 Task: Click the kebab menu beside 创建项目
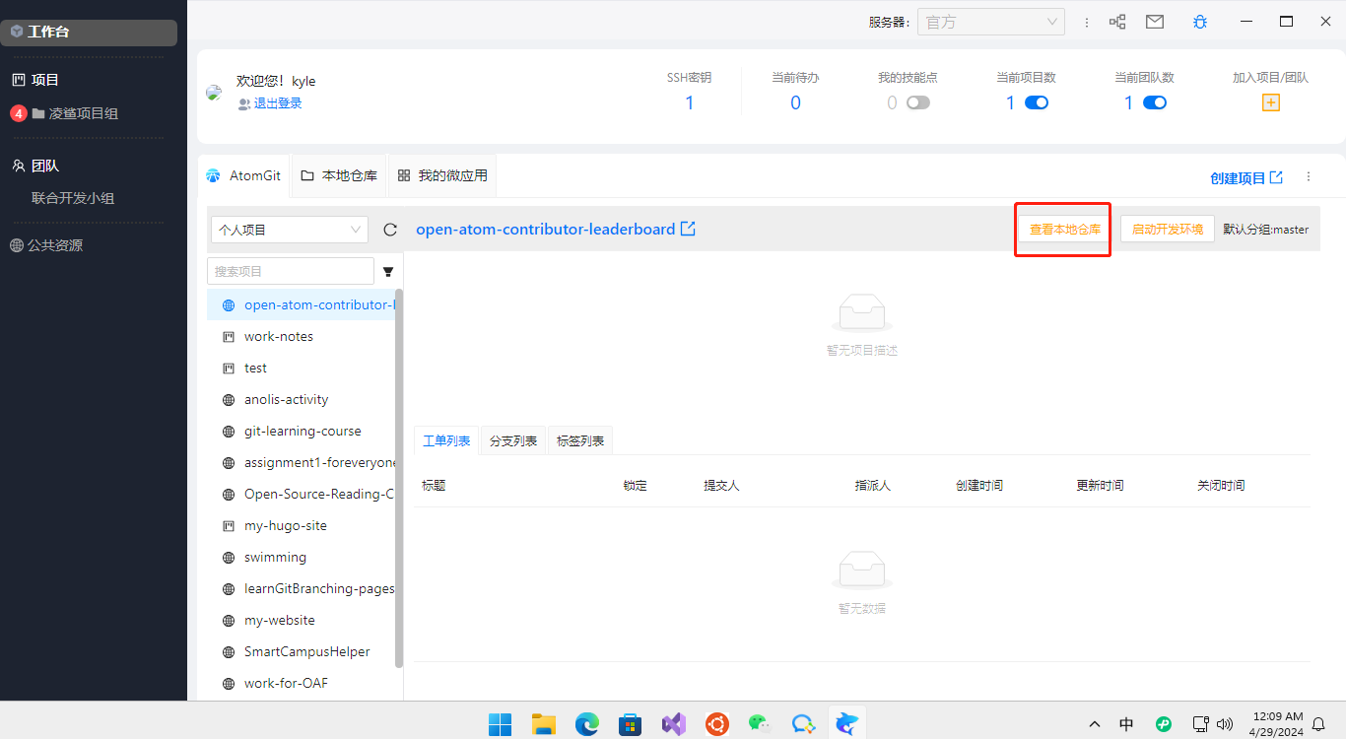[x=1309, y=177]
